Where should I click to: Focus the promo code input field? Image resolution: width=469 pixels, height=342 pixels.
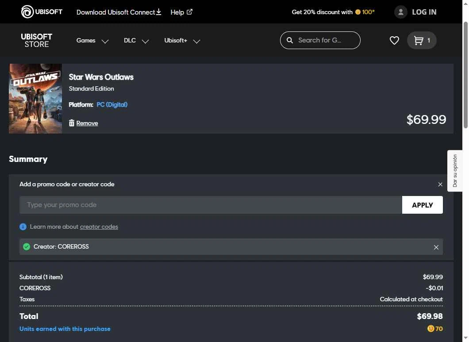tap(211, 205)
